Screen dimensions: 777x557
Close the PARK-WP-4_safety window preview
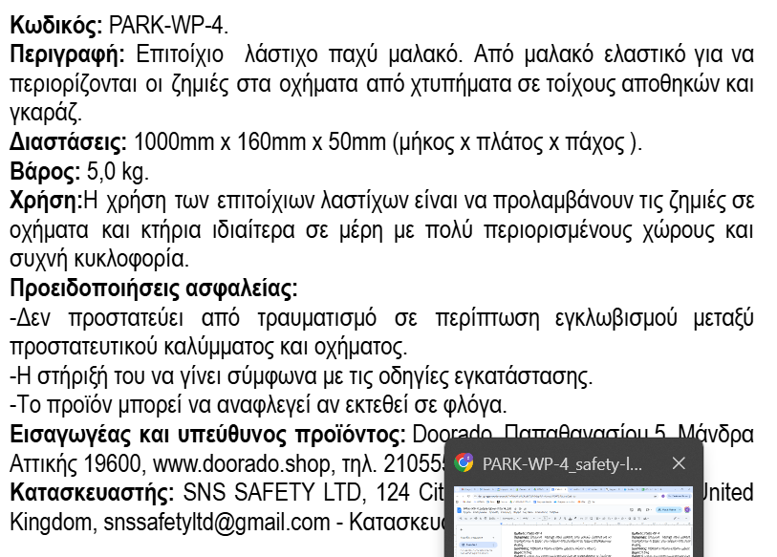[679, 463]
